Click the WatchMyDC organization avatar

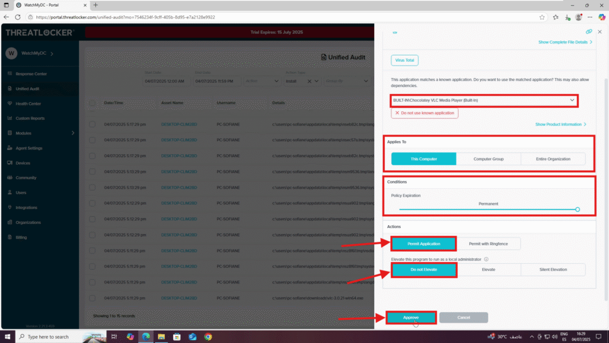point(11,53)
